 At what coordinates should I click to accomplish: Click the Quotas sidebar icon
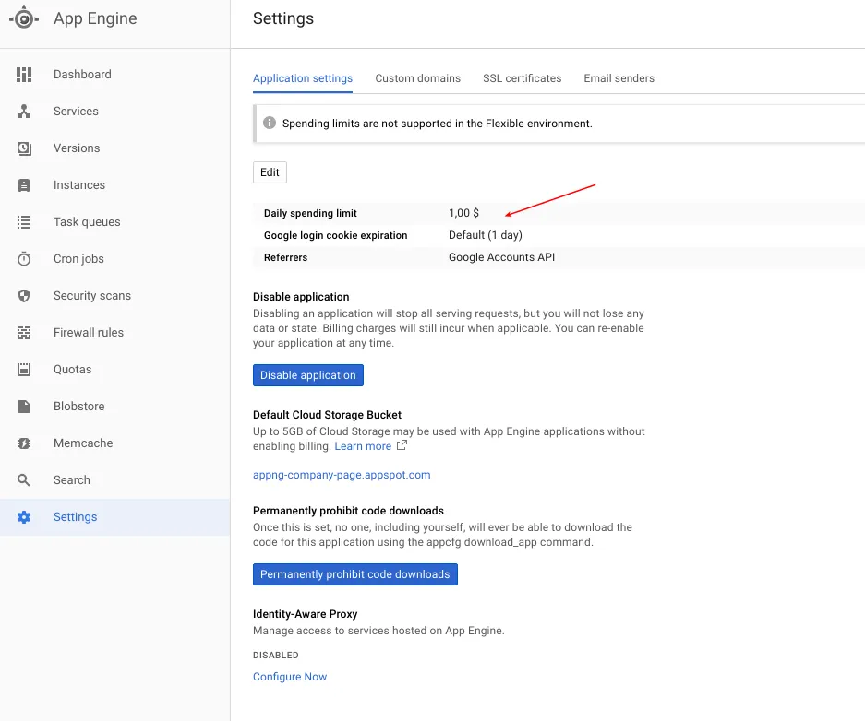[24, 370]
